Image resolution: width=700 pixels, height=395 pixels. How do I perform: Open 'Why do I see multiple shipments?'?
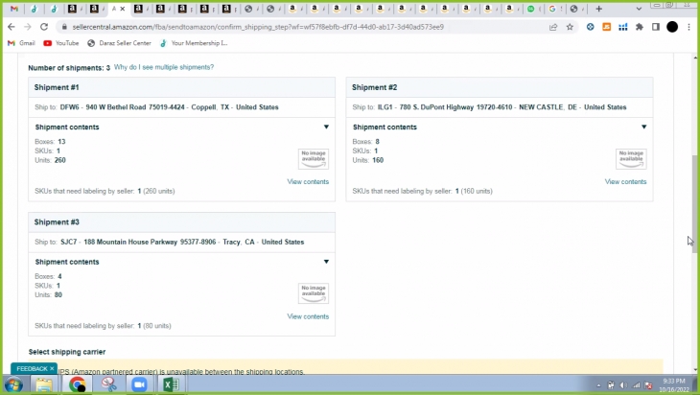coord(164,67)
